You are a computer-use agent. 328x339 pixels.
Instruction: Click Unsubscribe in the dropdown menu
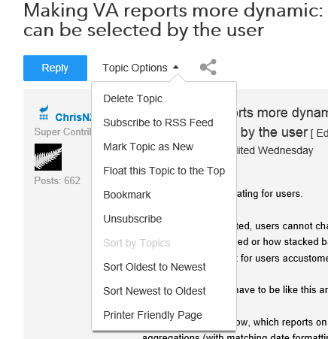132,219
